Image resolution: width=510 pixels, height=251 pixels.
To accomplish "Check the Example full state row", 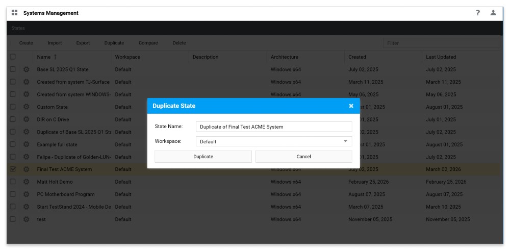I will tap(12, 144).
